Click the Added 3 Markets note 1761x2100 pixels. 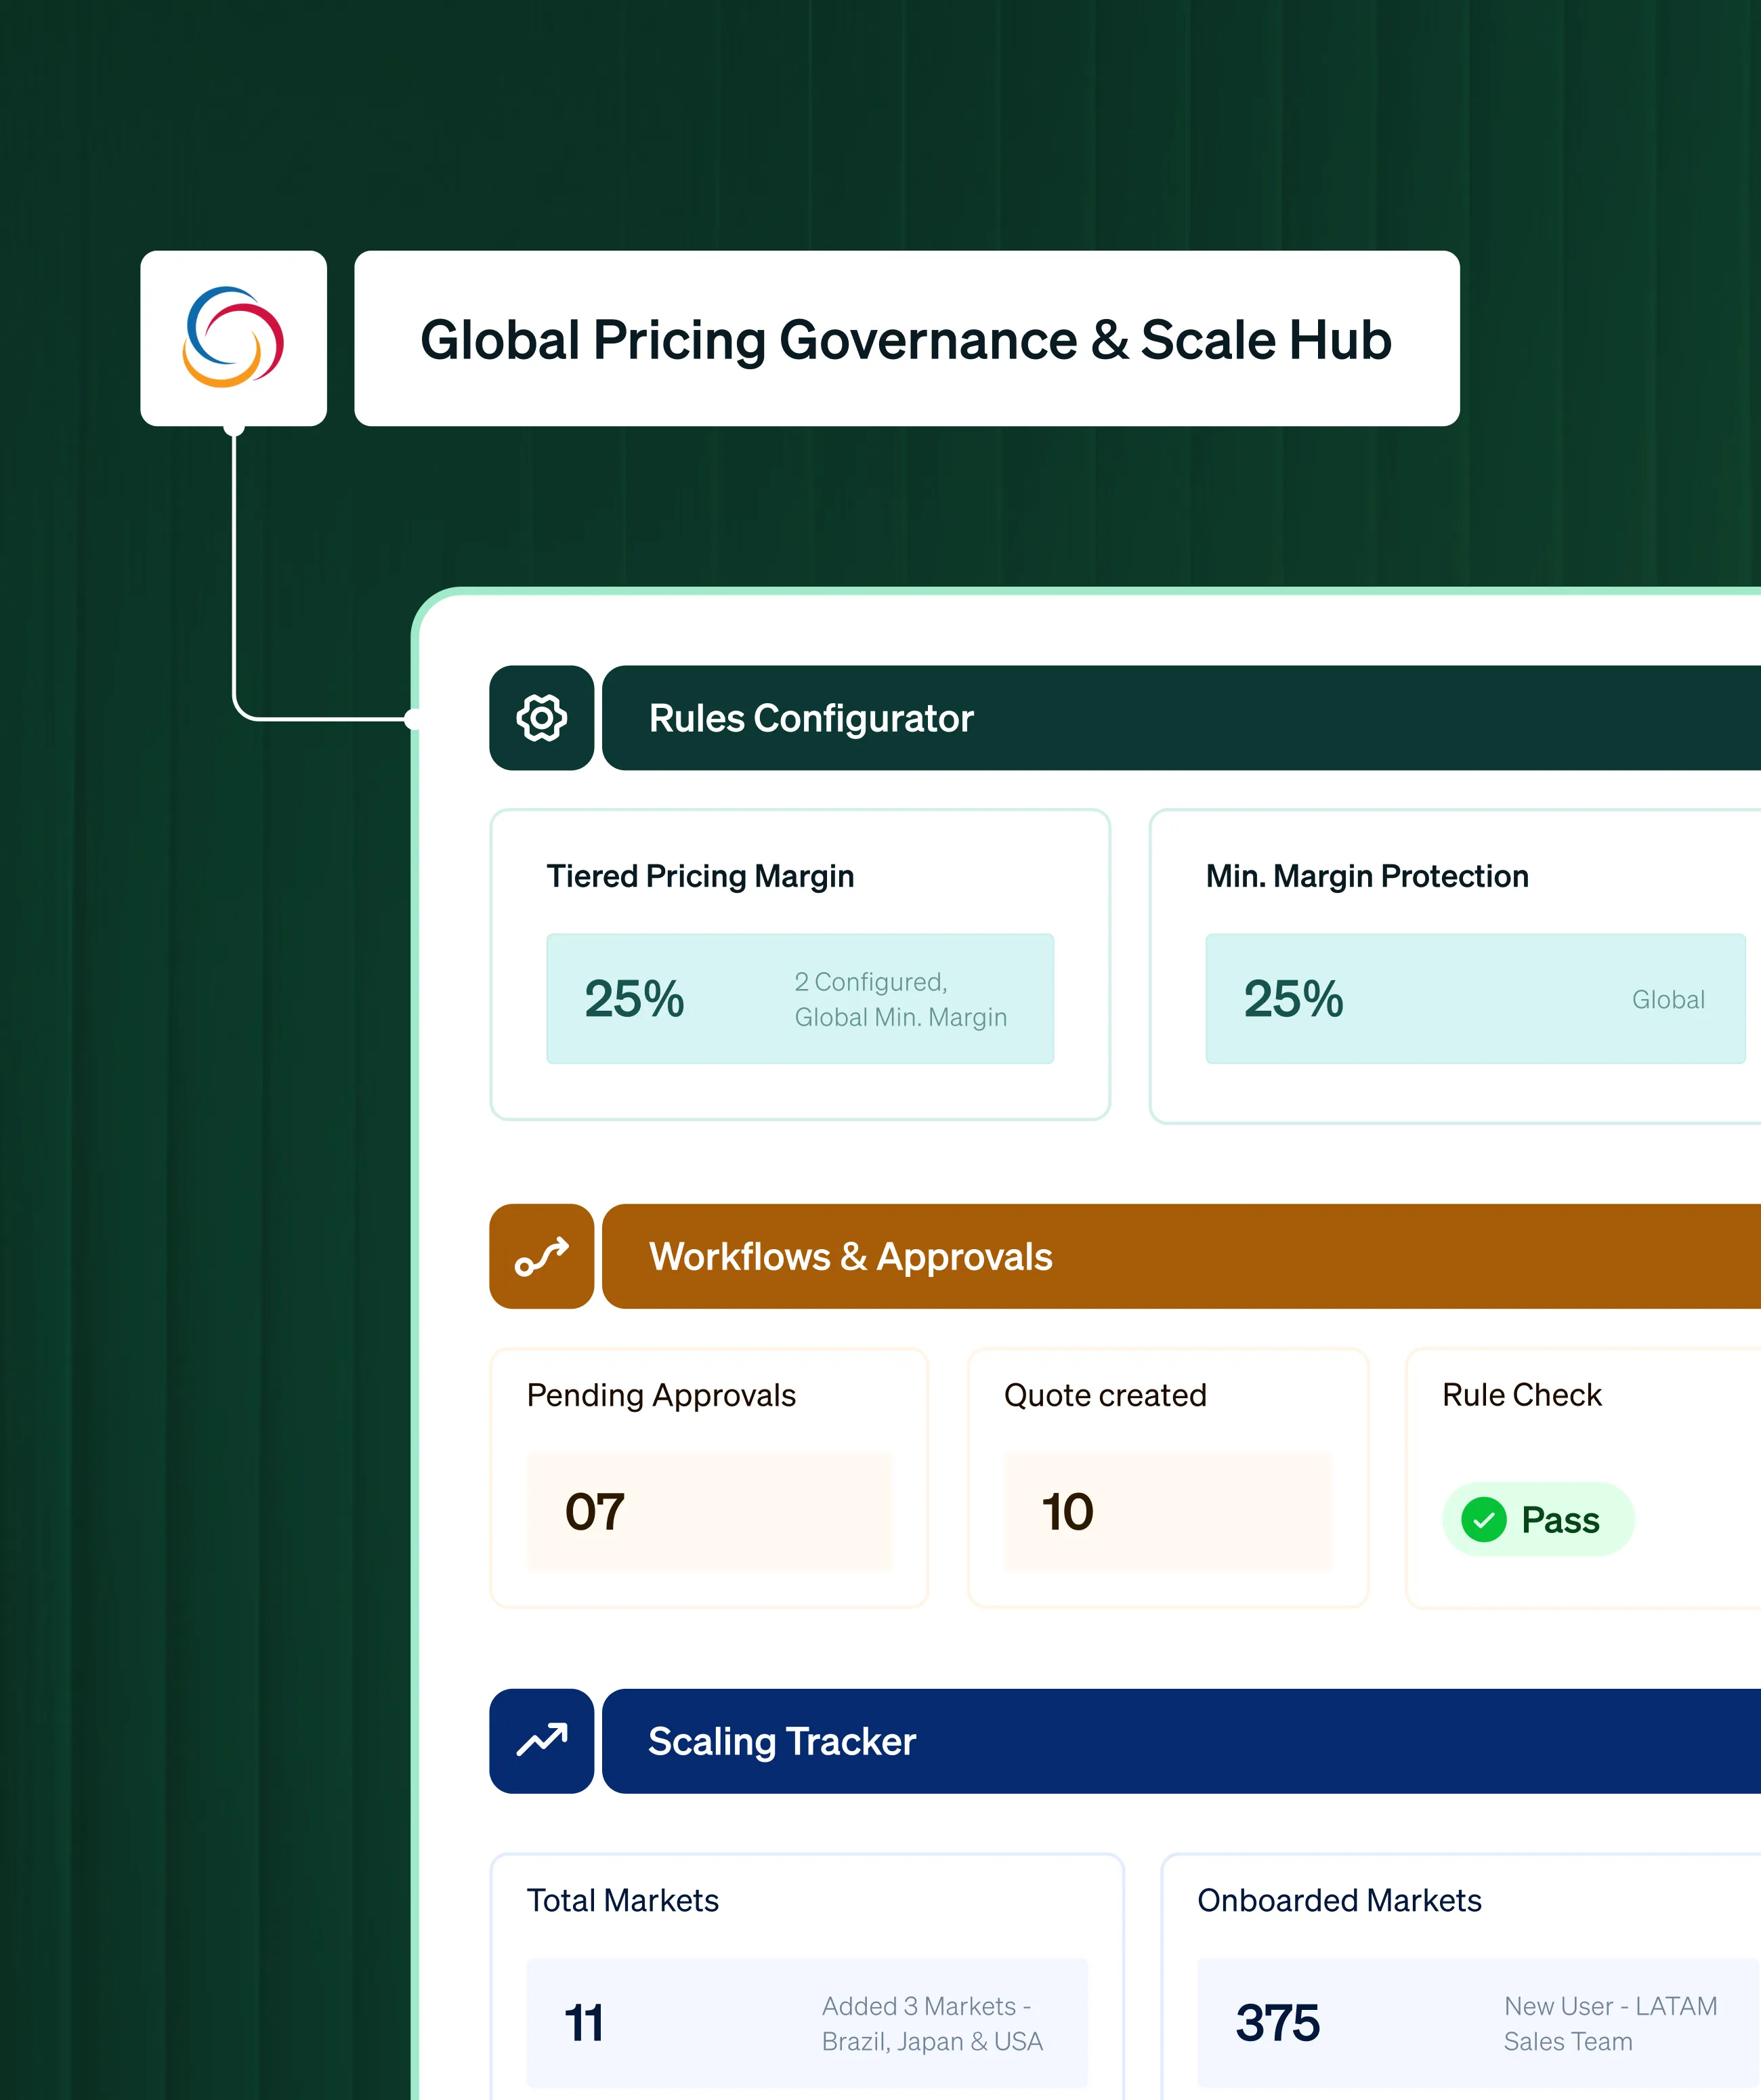(931, 2023)
